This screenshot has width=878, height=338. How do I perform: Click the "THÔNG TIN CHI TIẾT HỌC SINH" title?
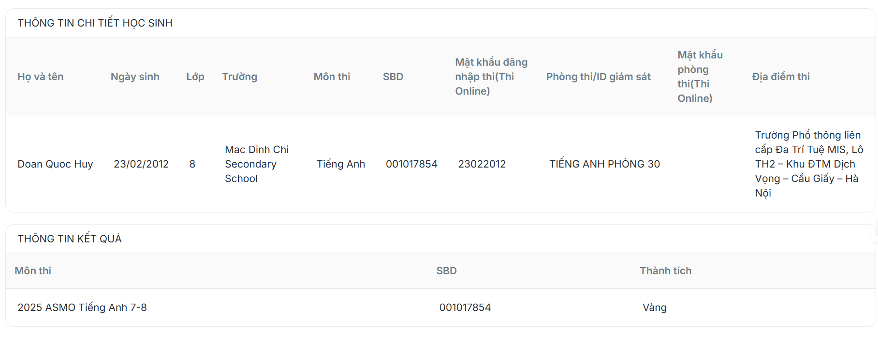[x=95, y=23]
